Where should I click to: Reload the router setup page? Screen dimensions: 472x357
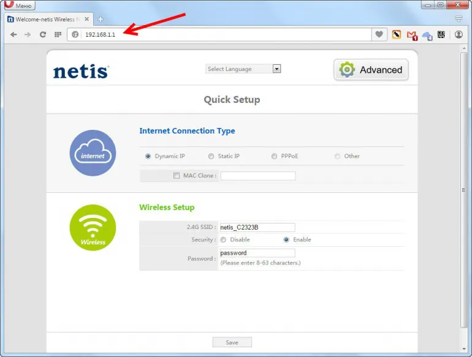coord(43,35)
